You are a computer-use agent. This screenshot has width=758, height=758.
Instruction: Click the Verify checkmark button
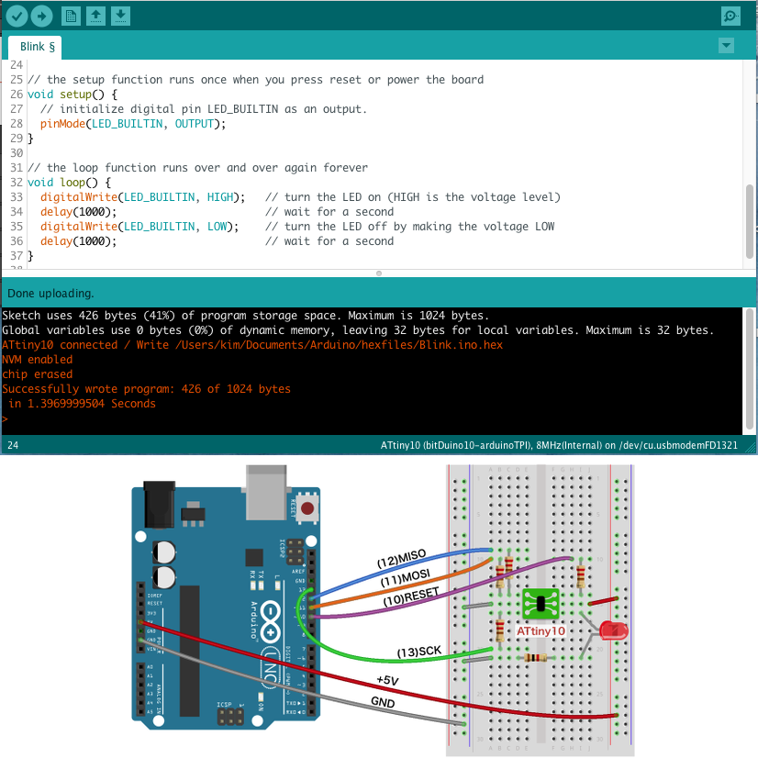[17, 17]
